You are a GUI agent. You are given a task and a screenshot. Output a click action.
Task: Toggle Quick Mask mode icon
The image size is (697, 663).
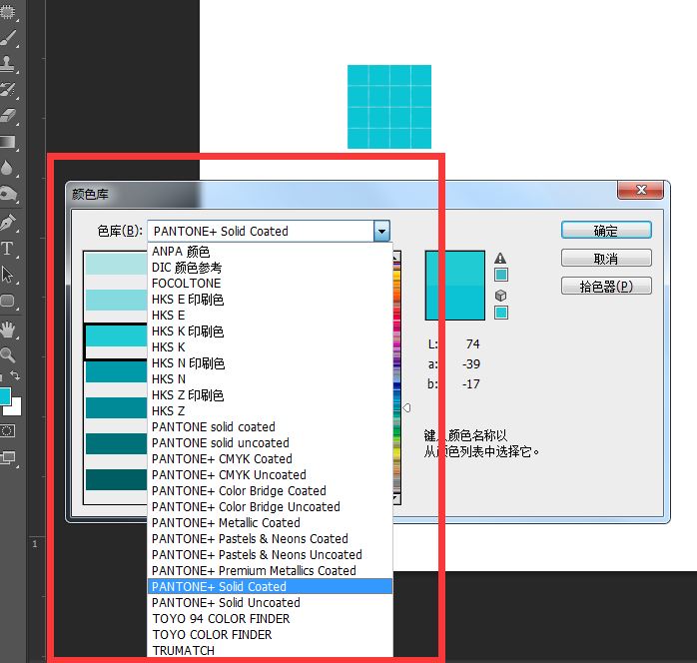(x=8, y=430)
